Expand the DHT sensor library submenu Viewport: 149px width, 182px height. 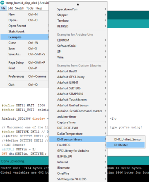[x=78, y=139]
